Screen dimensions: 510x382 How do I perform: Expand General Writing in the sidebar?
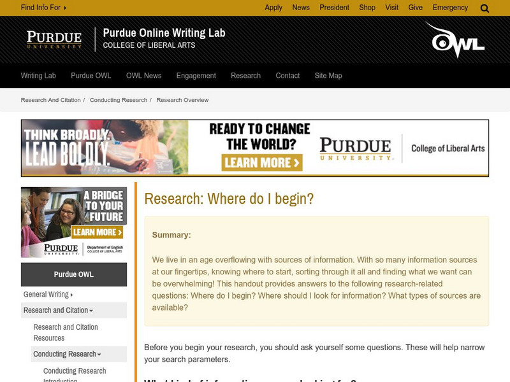tap(48, 294)
